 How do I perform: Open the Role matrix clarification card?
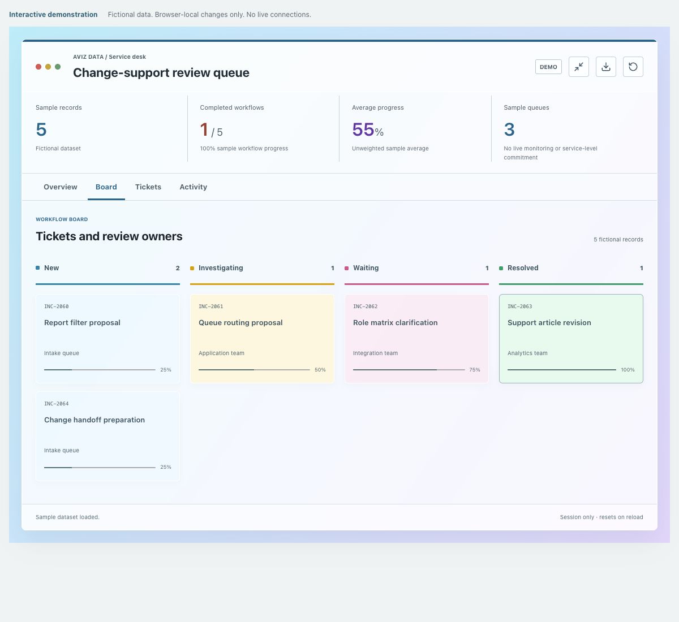pos(416,339)
